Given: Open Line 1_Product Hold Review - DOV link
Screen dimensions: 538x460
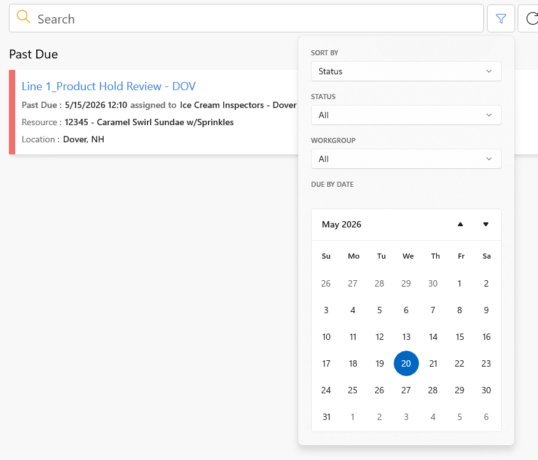Looking at the screenshot, I should click(108, 86).
